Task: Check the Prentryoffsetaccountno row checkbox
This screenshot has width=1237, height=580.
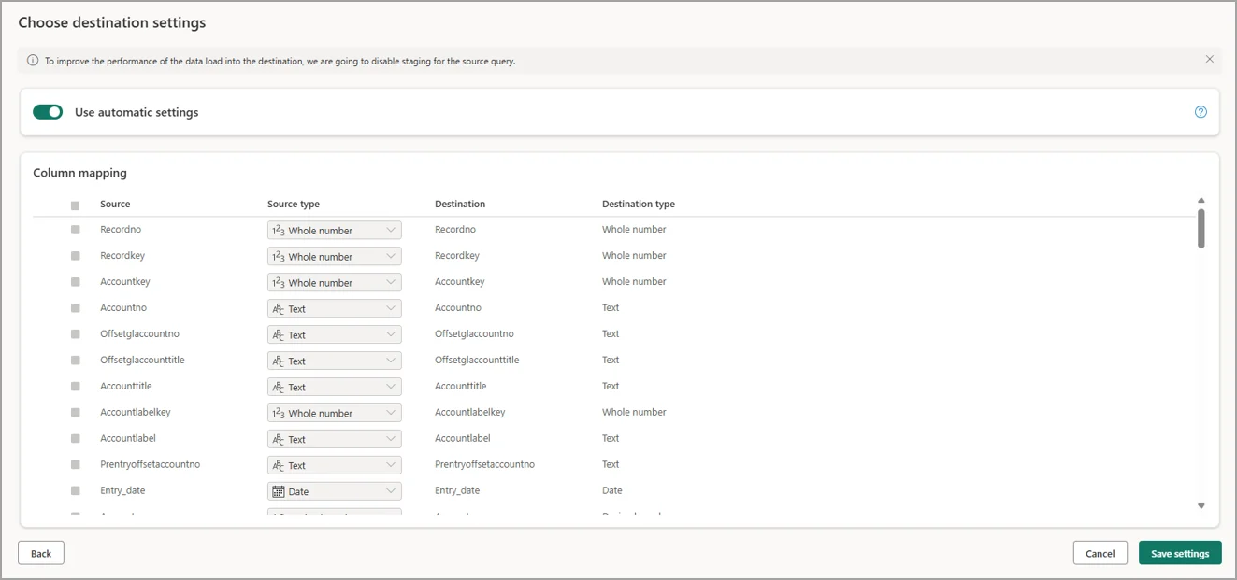Action: [x=75, y=465]
